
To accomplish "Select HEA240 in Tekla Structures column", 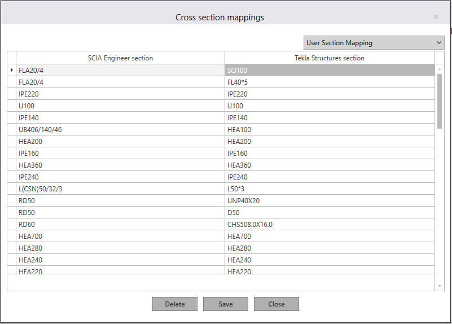I will pos(330,260).
